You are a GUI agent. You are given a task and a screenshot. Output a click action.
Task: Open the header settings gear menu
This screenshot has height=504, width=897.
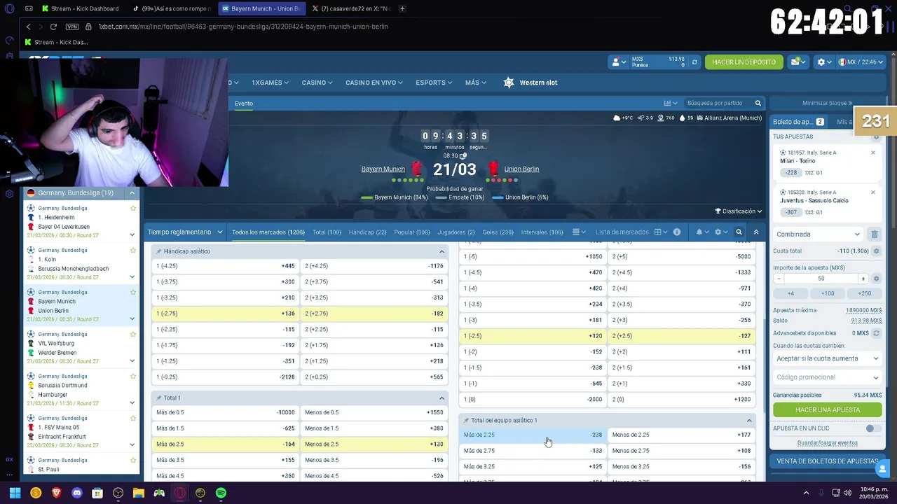pos(824,62)
